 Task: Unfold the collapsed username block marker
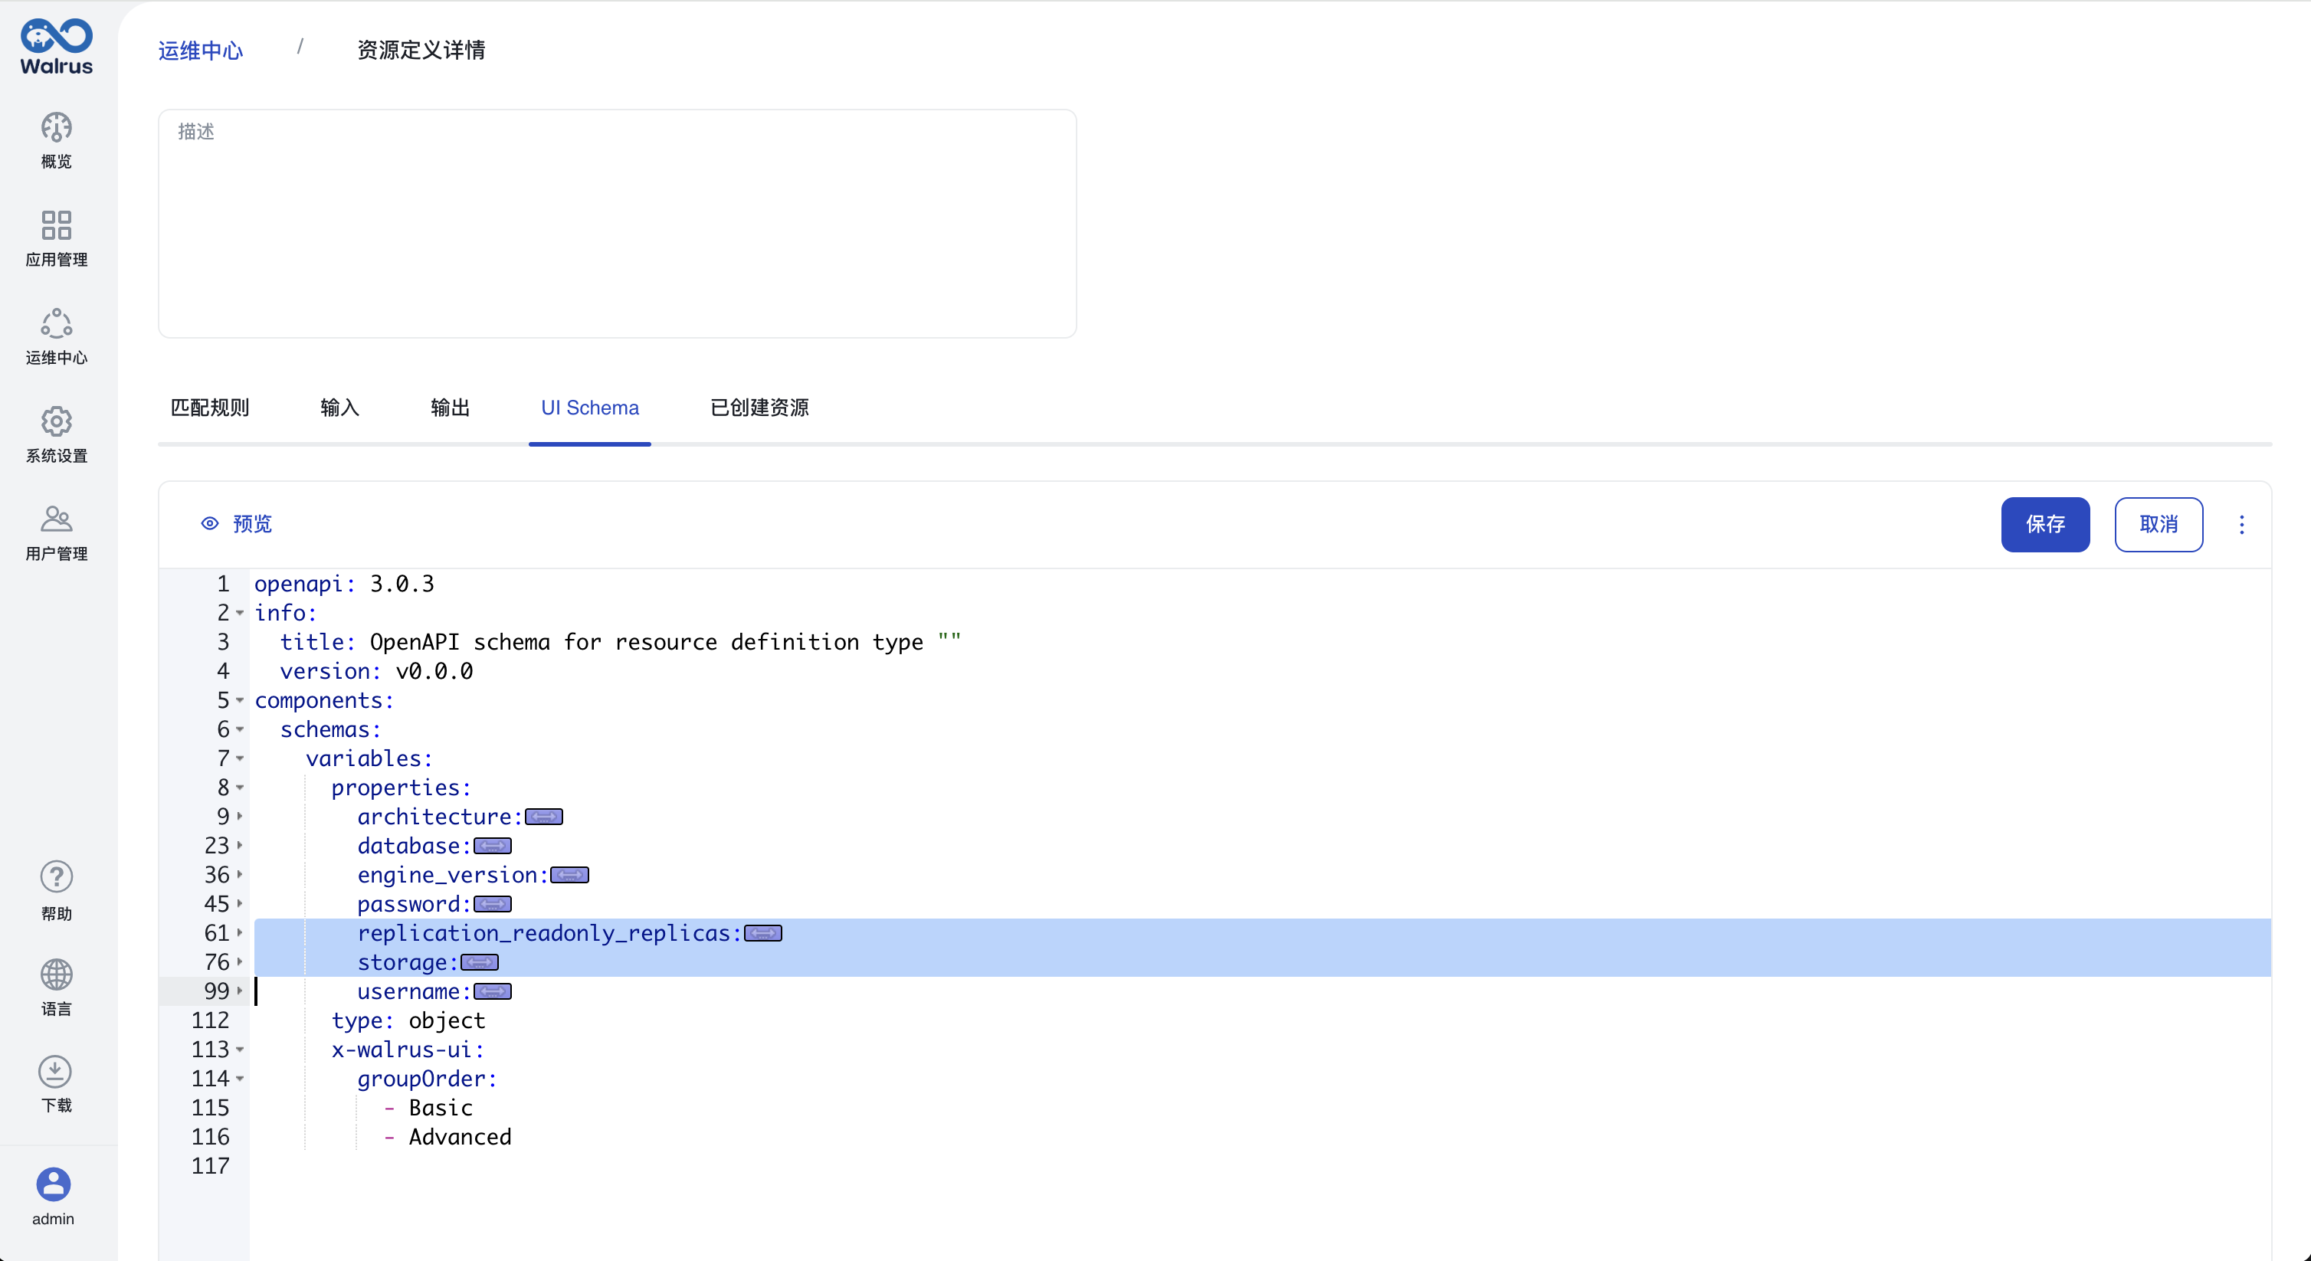coord(493,992)
